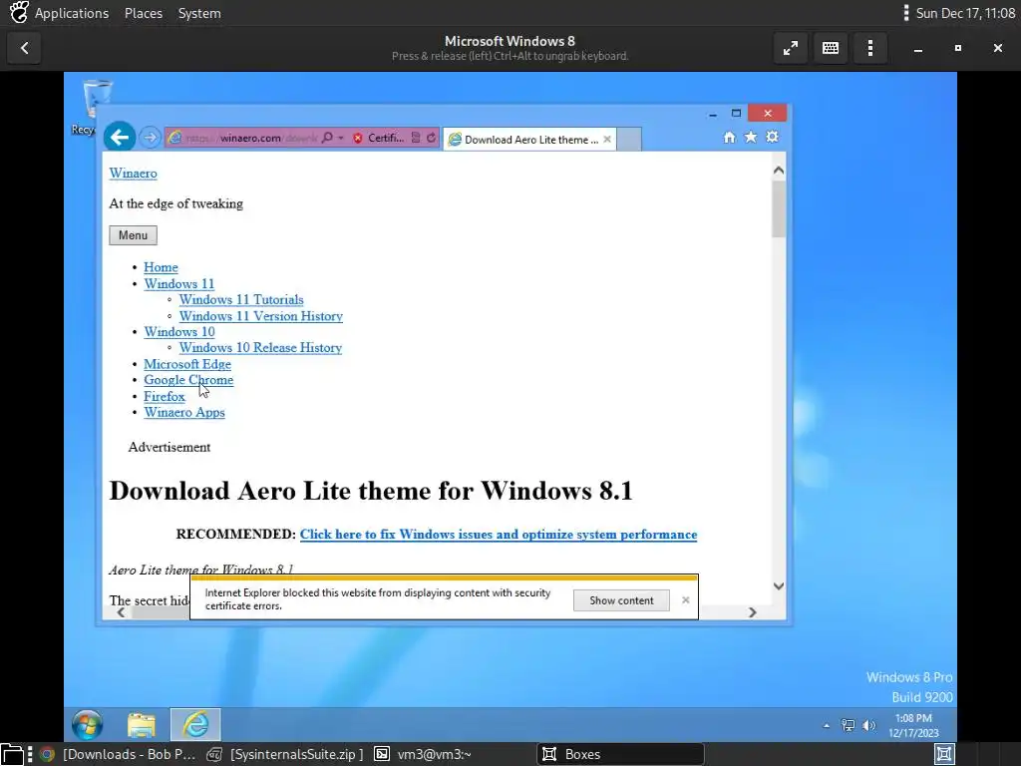Open the Microsoft Edge link
The height and width of the screenshot is (766, 1021).
click(187, 364)
